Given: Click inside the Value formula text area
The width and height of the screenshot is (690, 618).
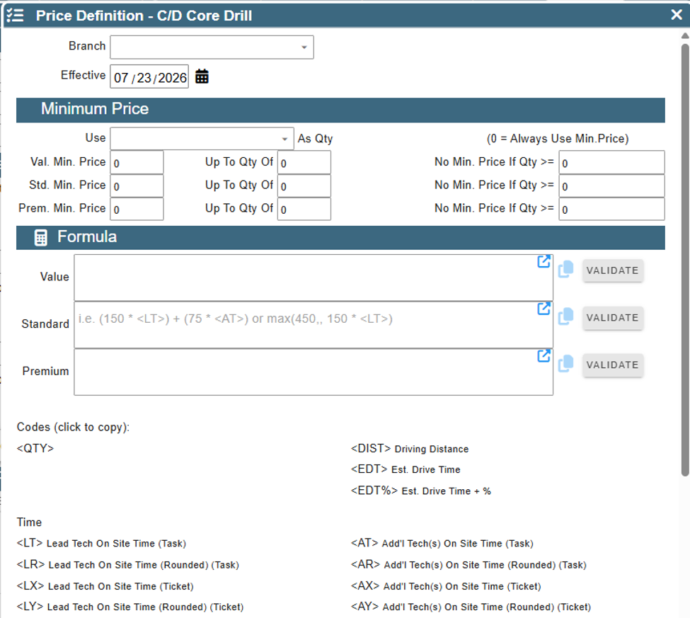Looking at the screenshot, I should point(314,277).
